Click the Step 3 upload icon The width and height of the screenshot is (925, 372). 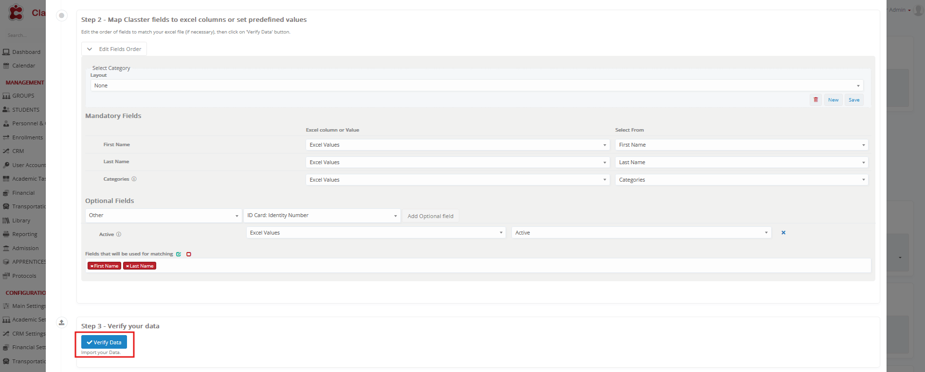[62, 322]
